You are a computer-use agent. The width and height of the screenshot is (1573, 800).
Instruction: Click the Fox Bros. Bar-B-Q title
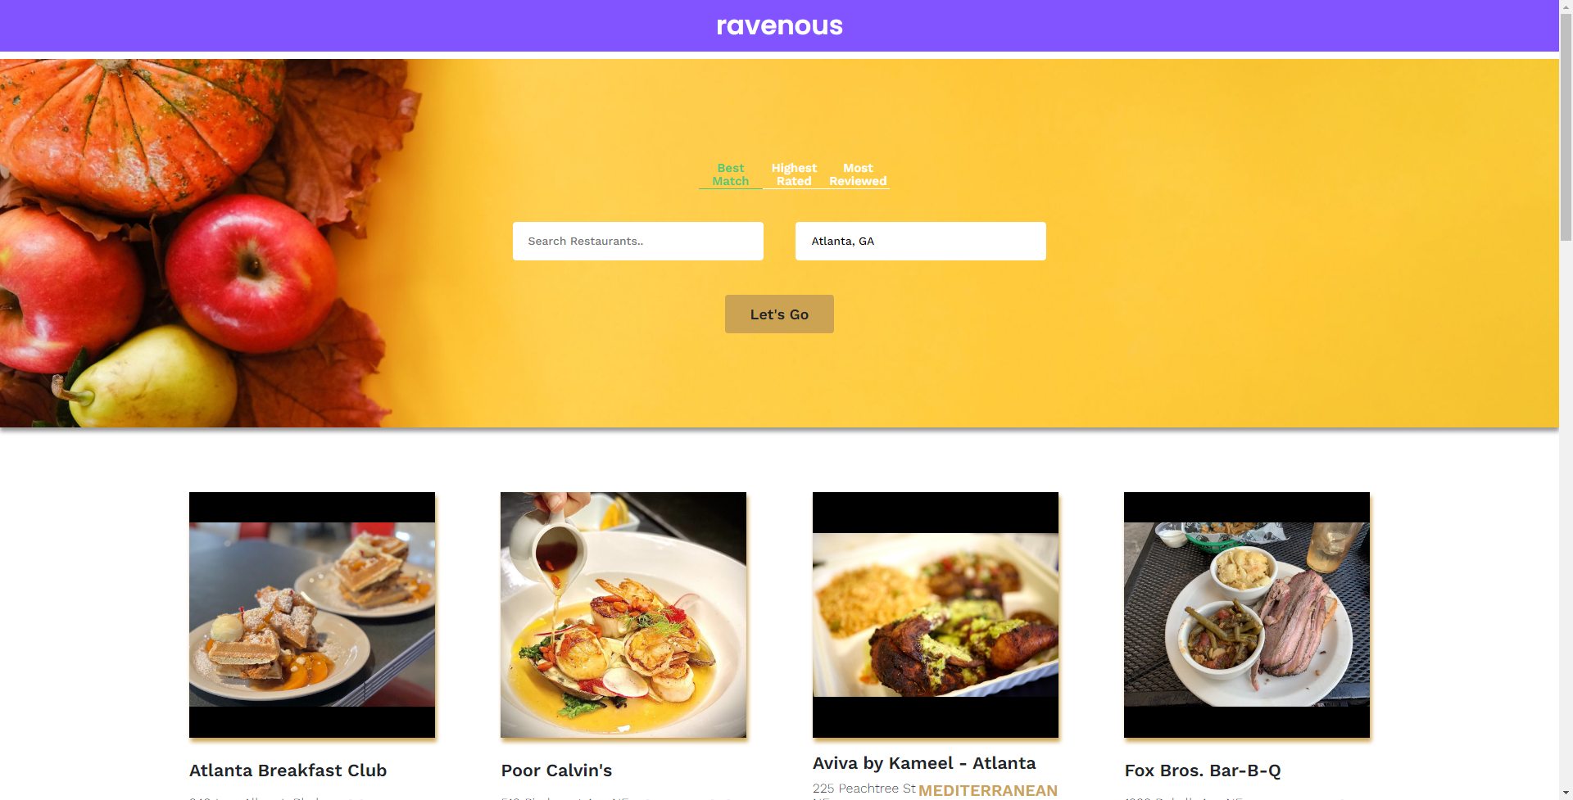tap(1203, 771)
